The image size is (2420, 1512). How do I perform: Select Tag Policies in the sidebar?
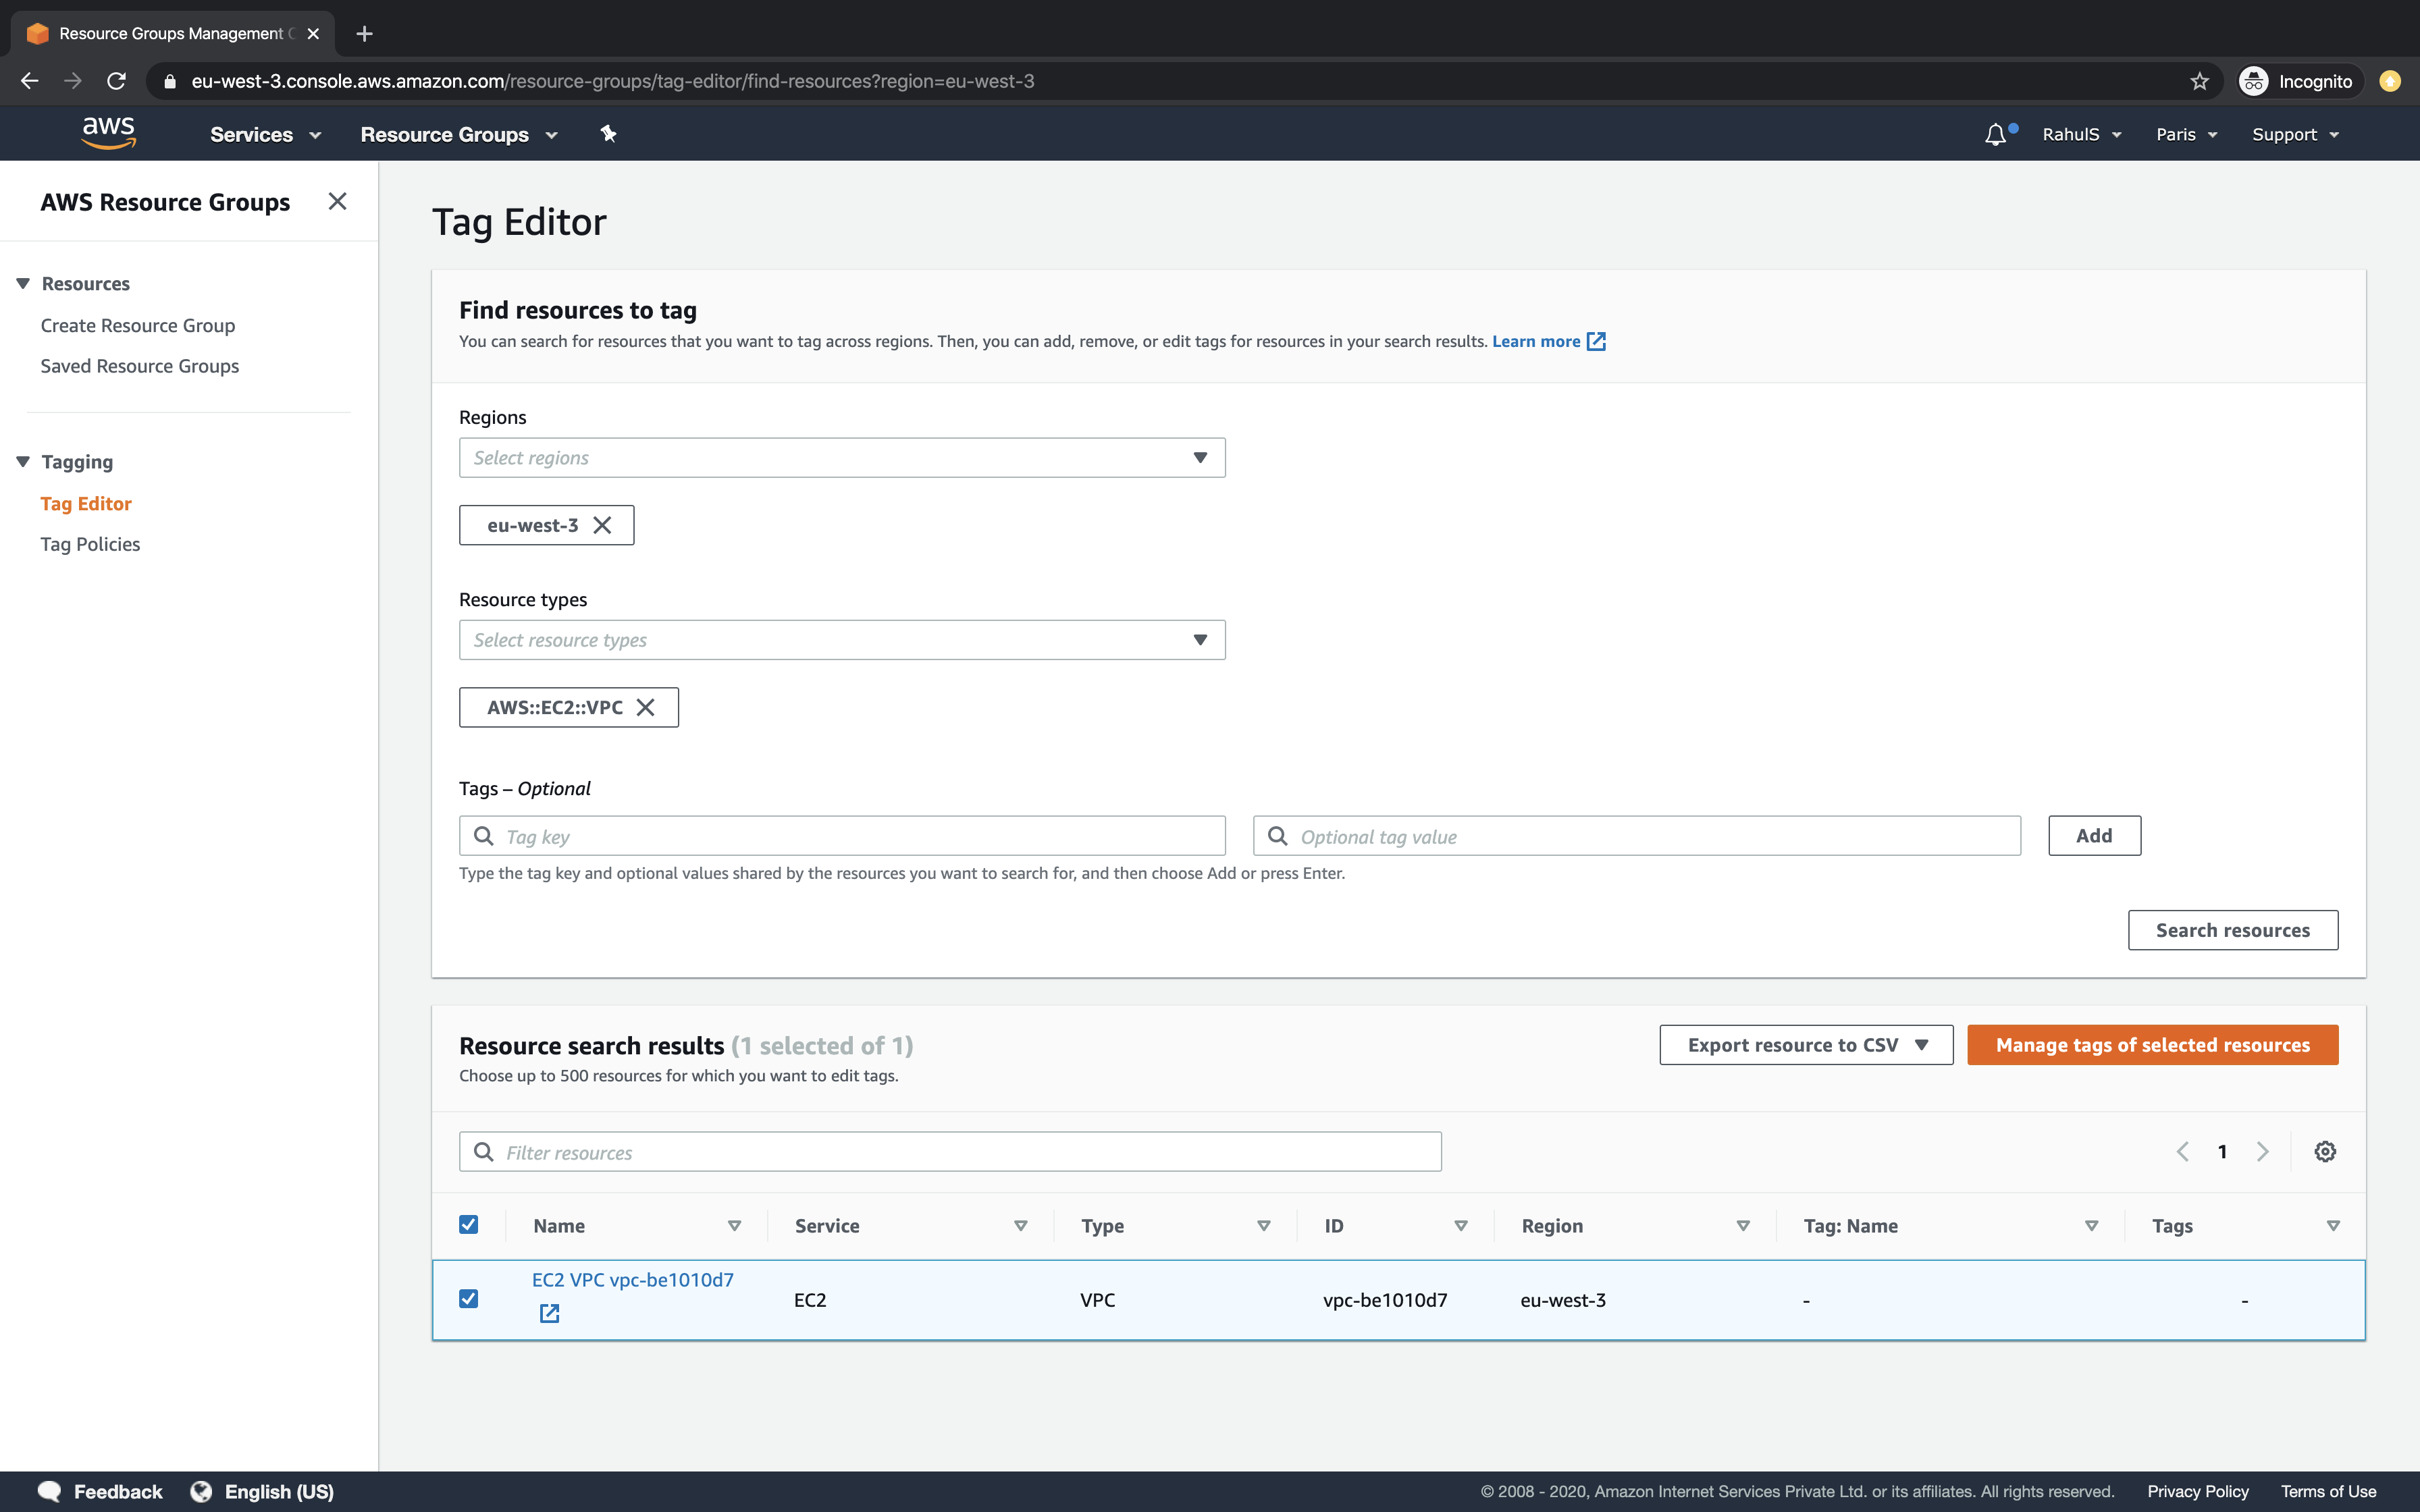coord(90,543)
